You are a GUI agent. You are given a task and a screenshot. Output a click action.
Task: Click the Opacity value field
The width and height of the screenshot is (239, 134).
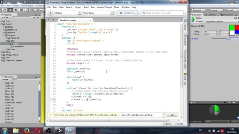coord(234,39)
